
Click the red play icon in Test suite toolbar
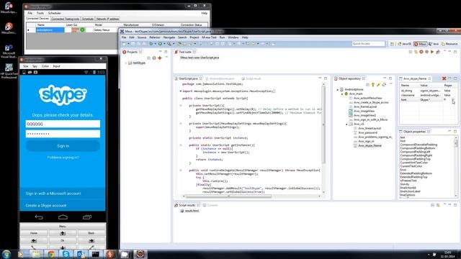(432, 52)
